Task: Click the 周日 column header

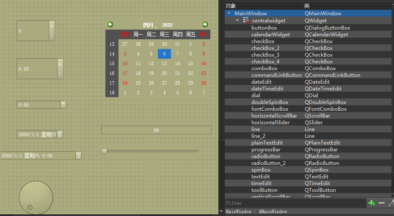Action: pyautogui.click(x=125, y=34)
